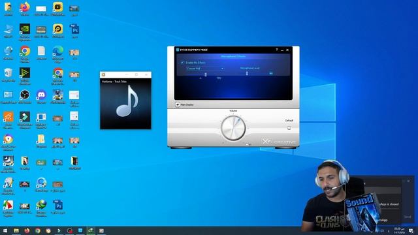Open Internet Download Manager desktop icon
Screen dimensions: 418x235
tap(41, 208)
